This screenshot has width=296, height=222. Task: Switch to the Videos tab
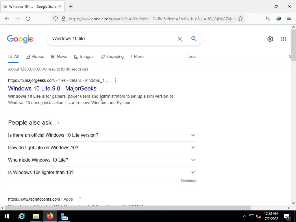click(x=35, y=56)
